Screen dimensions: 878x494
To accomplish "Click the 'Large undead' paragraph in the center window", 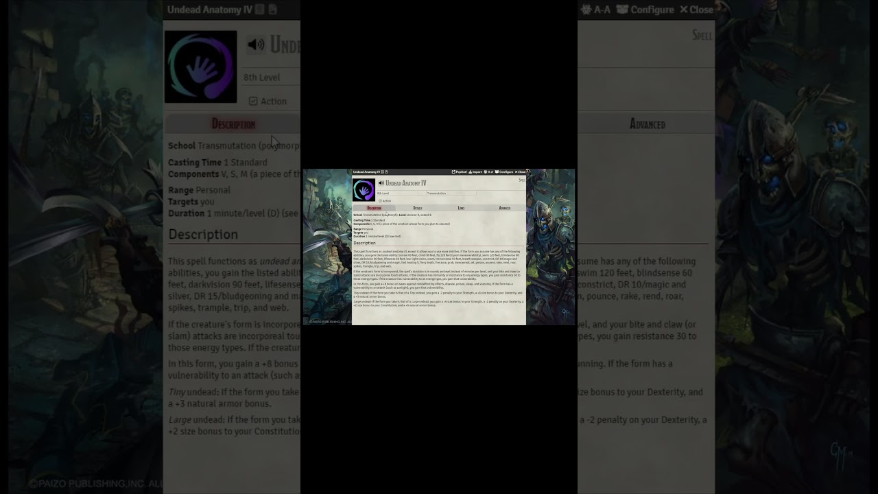I will tap(438, 303).
